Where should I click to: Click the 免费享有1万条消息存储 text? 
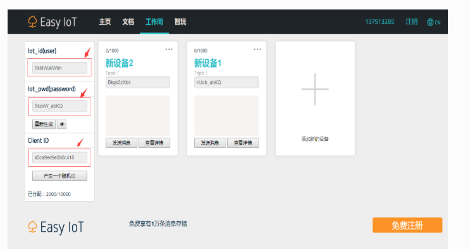point(158,224)
